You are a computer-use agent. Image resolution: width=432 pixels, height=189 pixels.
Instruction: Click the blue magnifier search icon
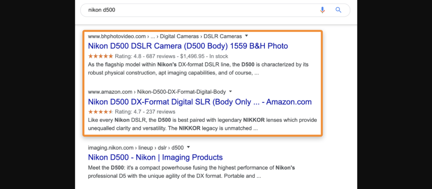(338, 10)
